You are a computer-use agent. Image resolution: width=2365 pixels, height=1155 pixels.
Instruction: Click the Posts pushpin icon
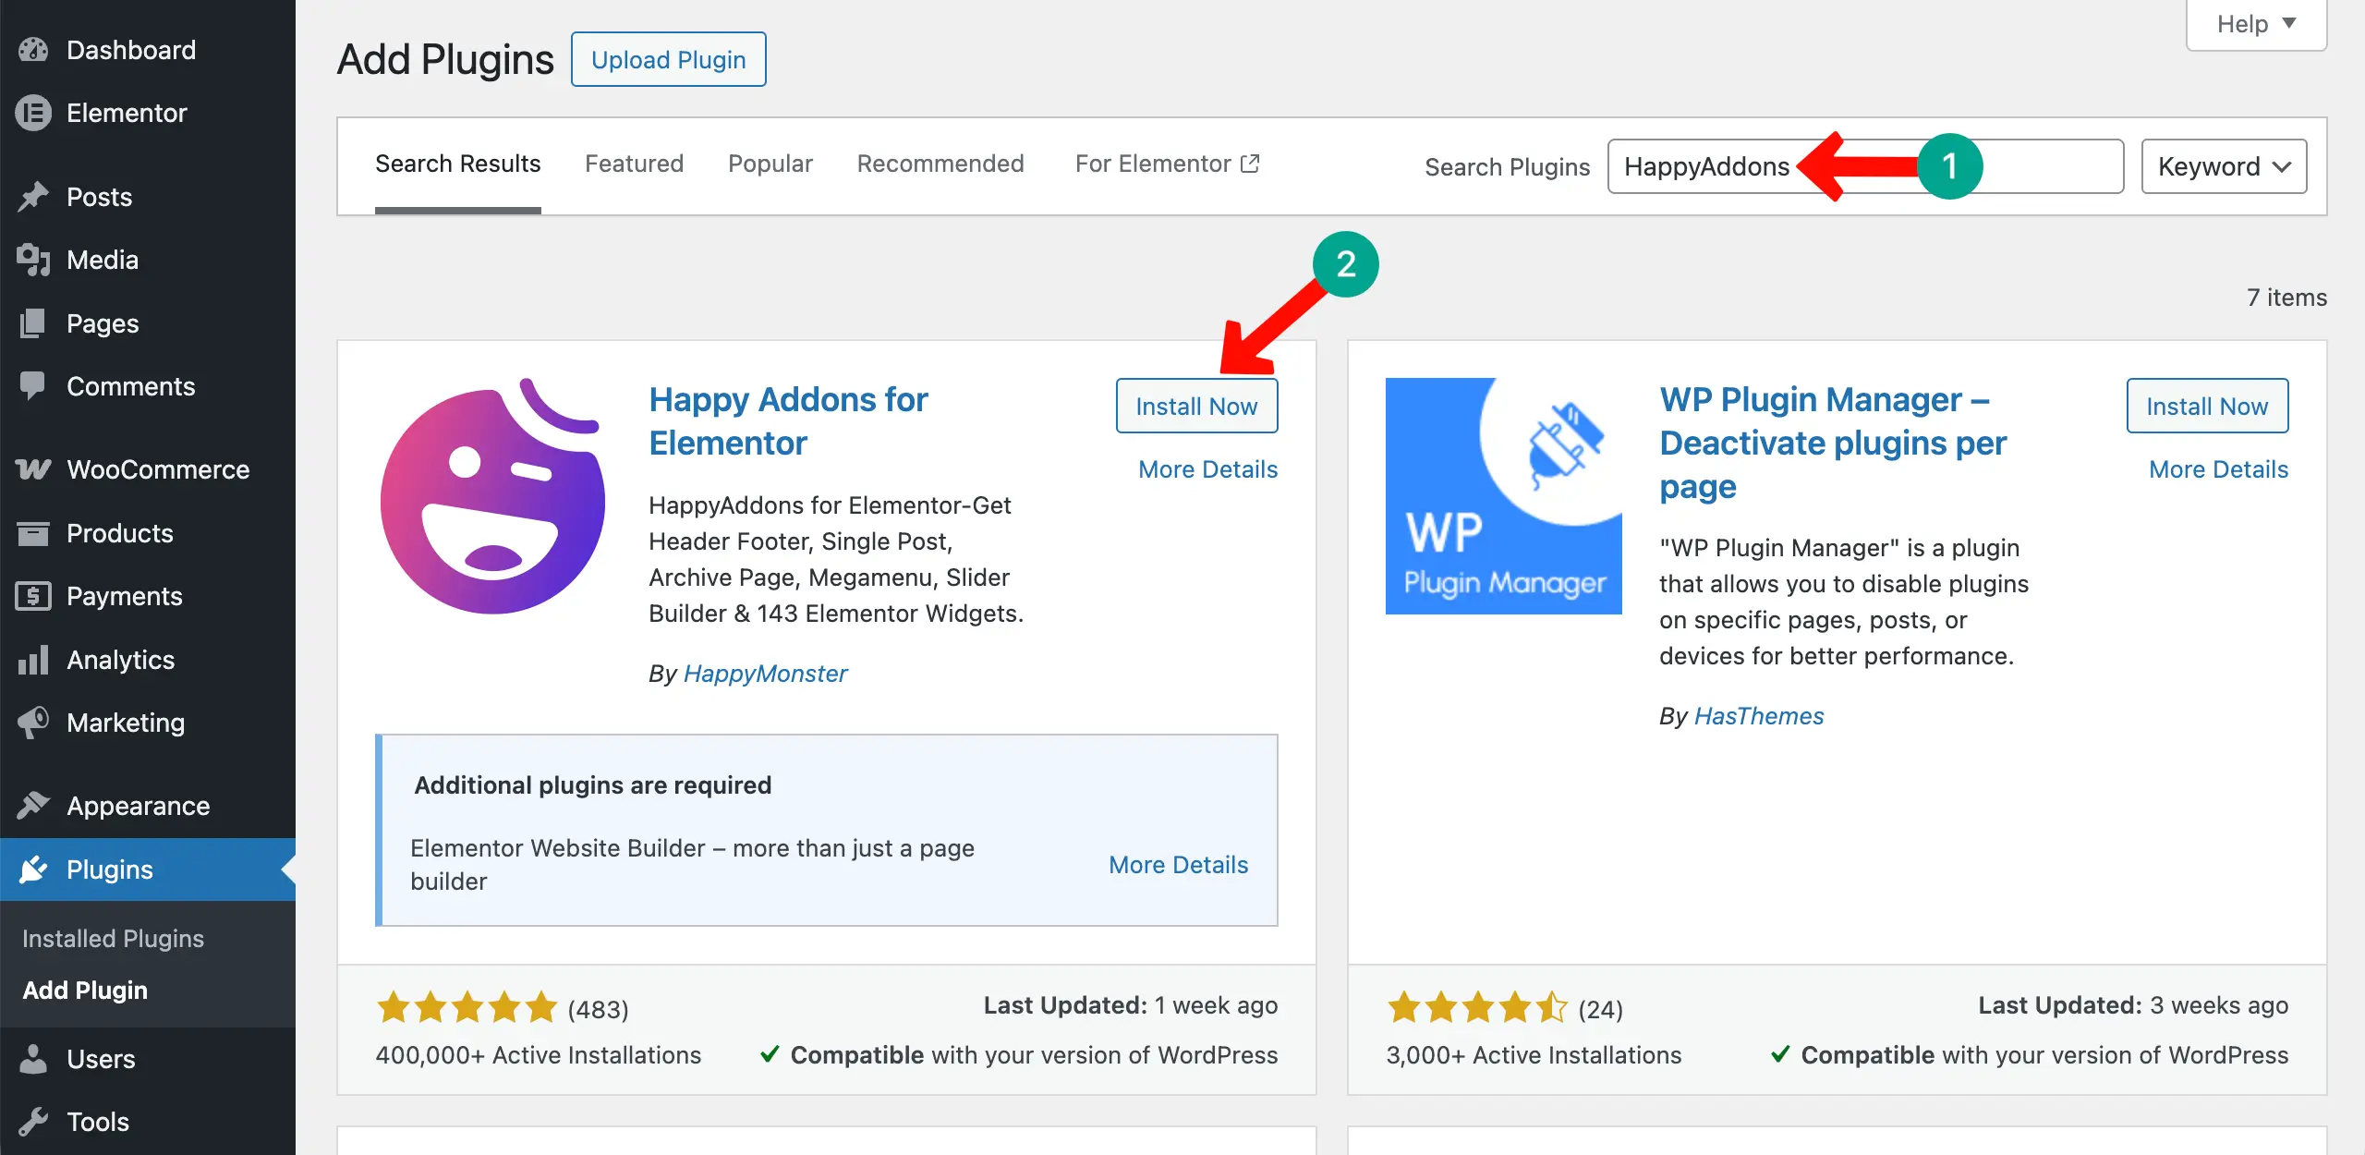click(x=33, y=197)
